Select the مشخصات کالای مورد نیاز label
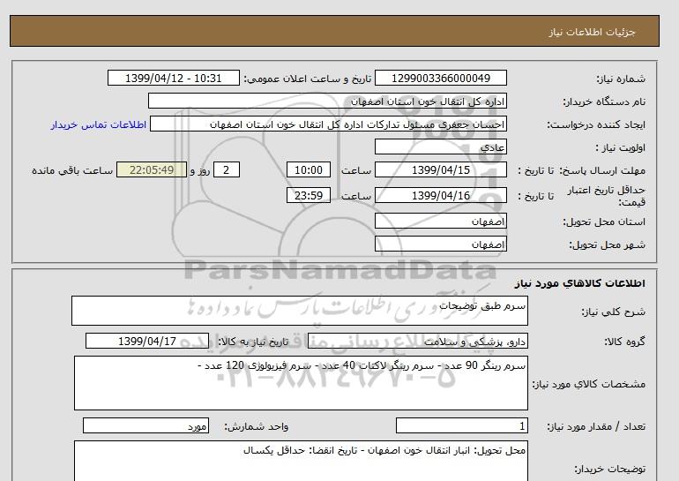The height and width of the screenshot is (481, 679). [x=589, y=384]
